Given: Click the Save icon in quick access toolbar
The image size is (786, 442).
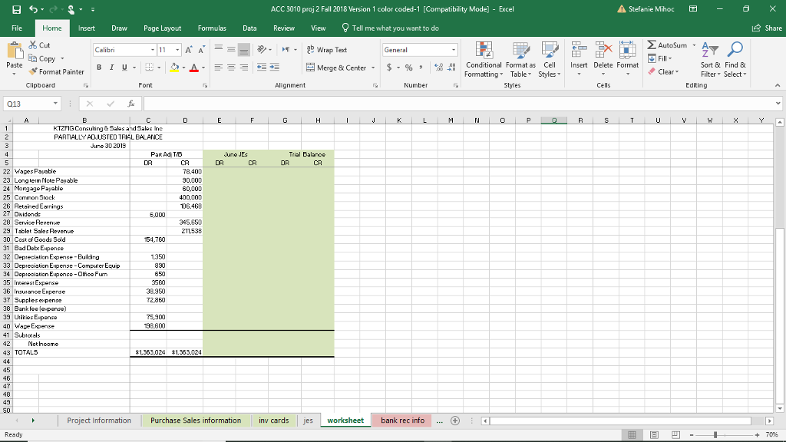Looking at the screenshot, I should click(17, 9).
